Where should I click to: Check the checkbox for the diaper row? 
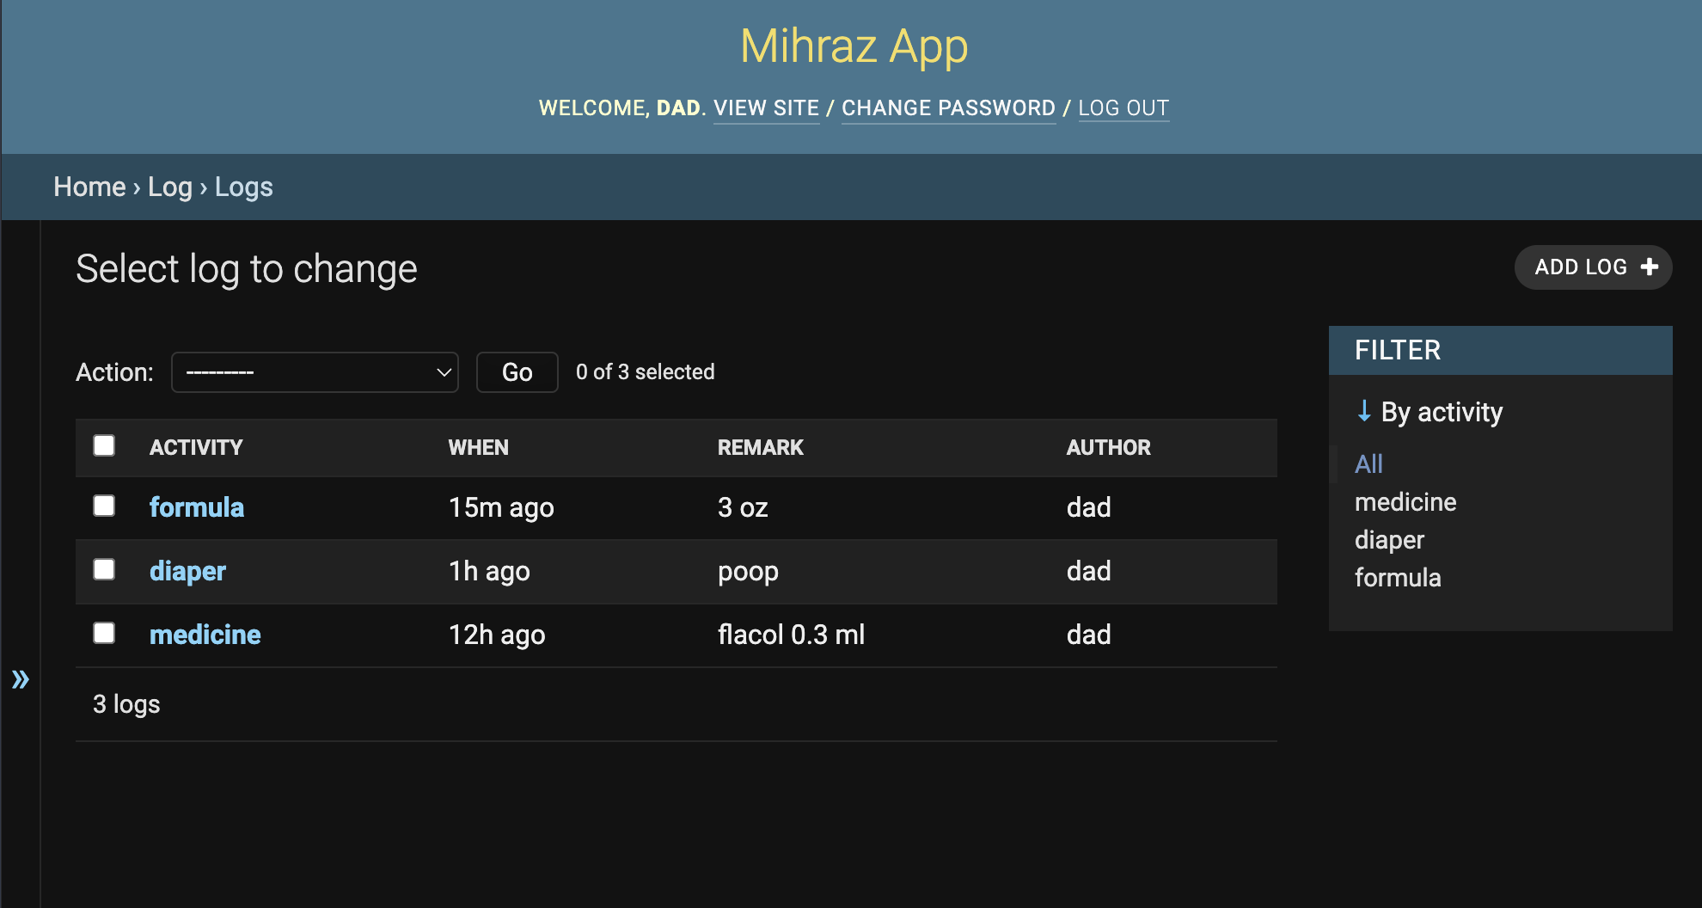coord(104,569)
